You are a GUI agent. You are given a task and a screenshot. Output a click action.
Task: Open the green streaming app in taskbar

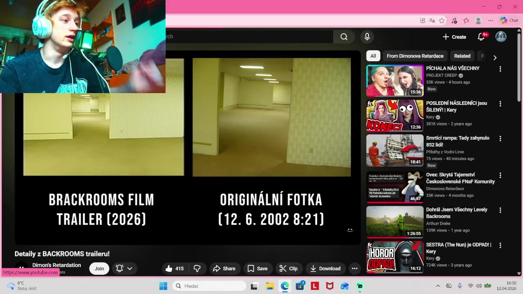[360, 286]
